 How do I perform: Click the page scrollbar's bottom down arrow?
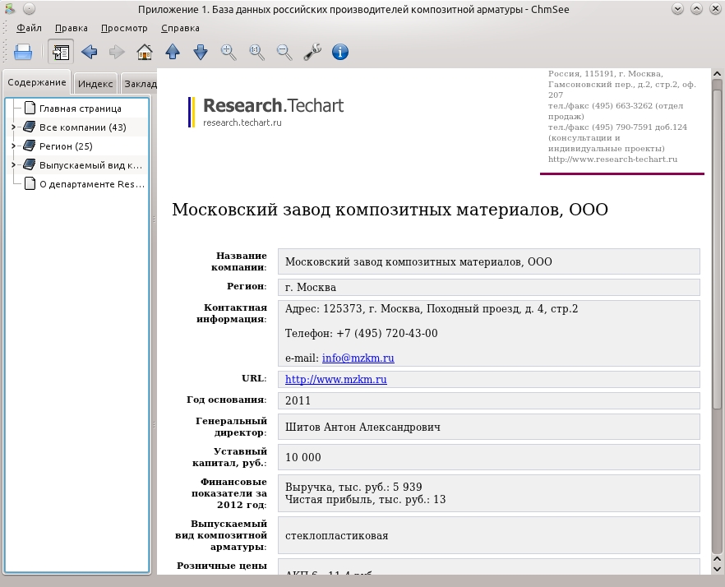[x=717, y=570]
